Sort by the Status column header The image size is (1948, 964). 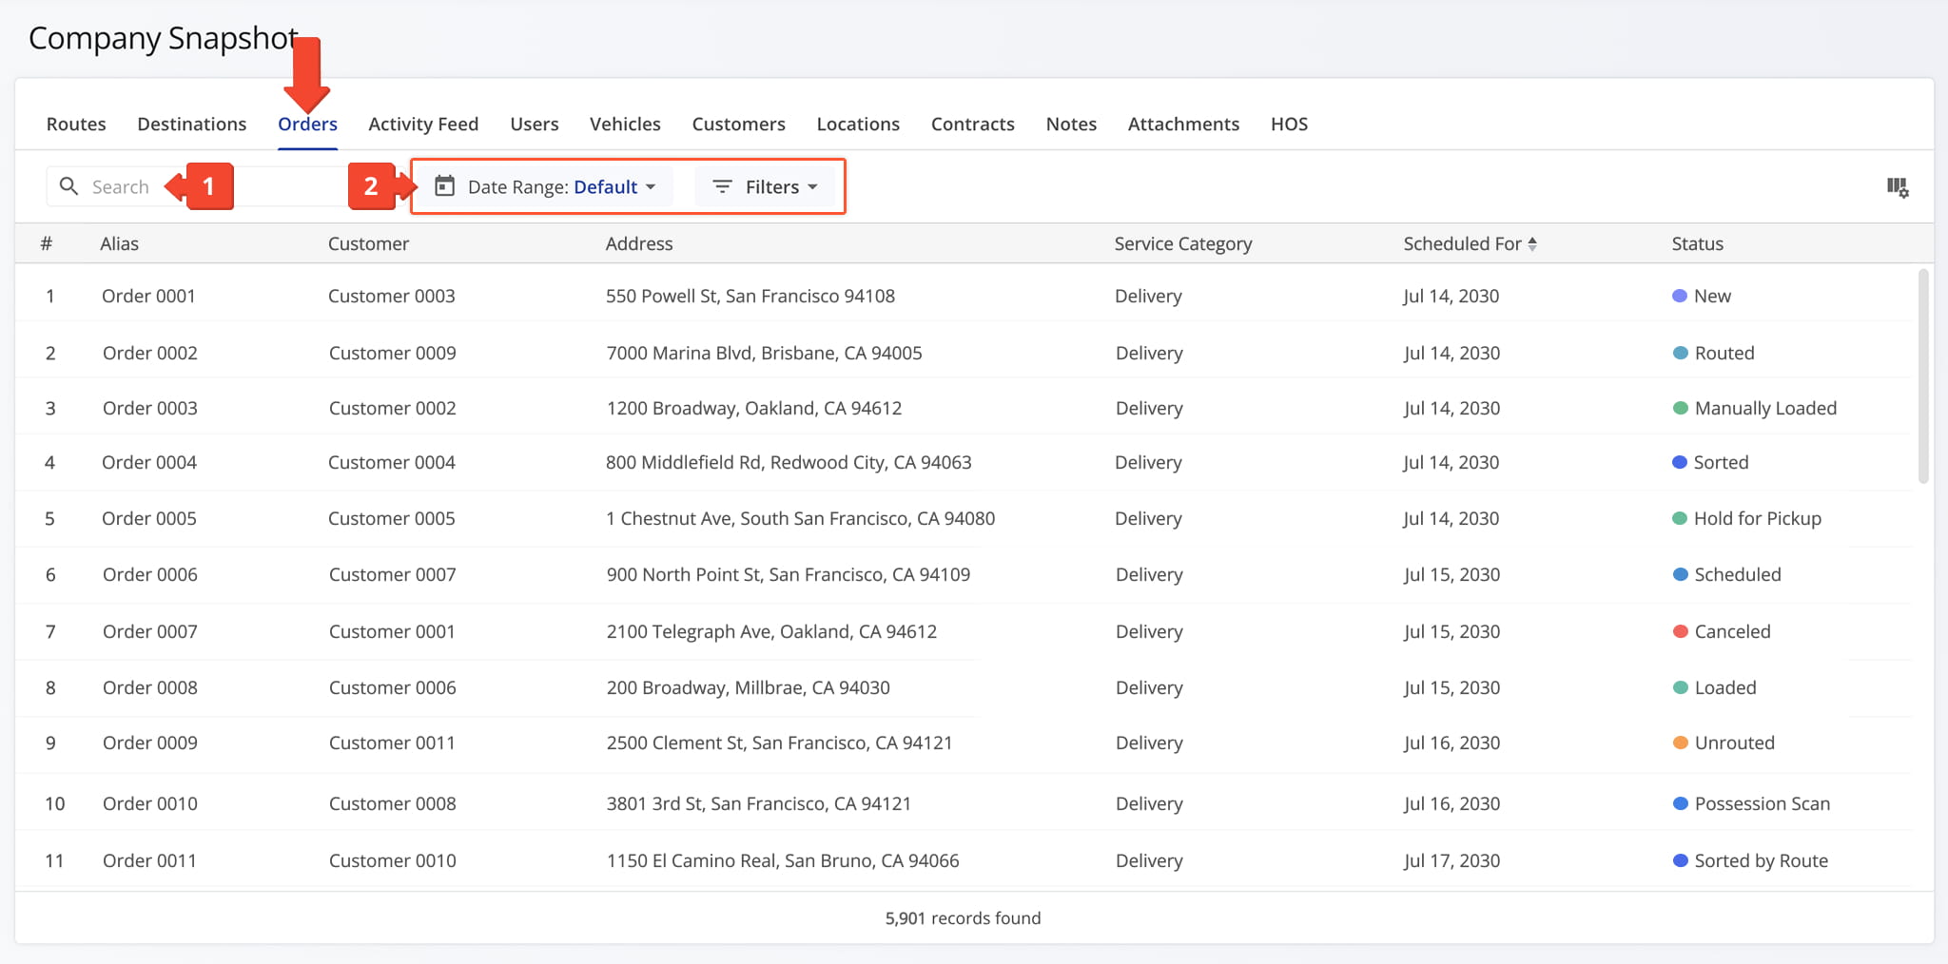[x=1698, y=243]
